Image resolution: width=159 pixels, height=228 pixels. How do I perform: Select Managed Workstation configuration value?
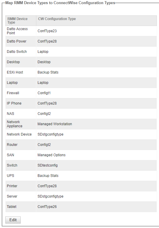pos(55,124)
